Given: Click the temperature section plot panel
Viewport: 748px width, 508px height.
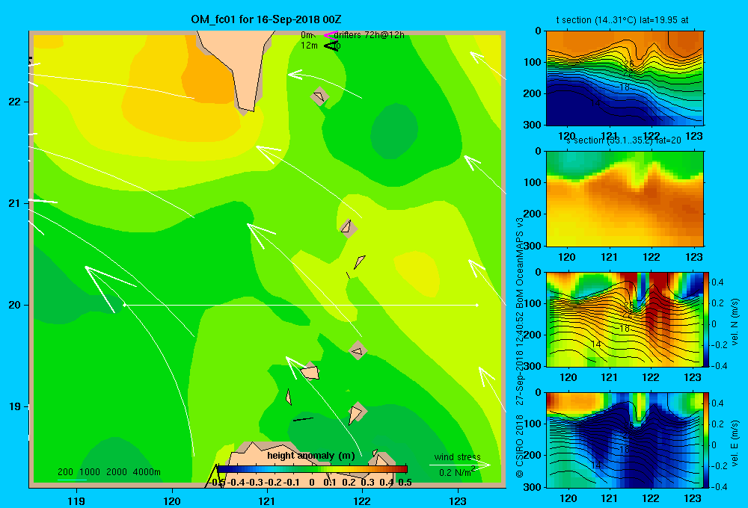Looking at the screenshot, I should pyautogui.click(x=625, y=78).
